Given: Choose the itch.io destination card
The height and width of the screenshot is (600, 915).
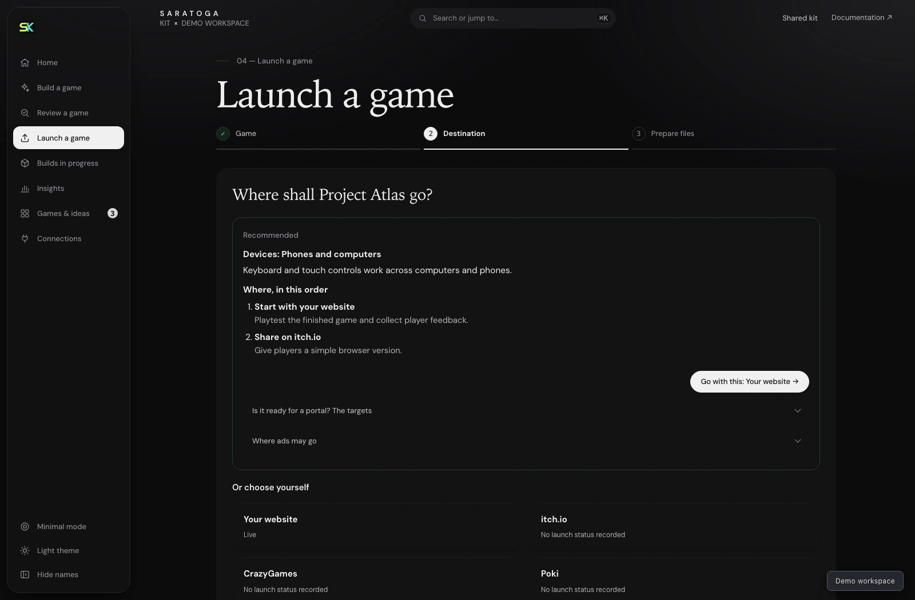Looking at the screenshot, I should click(675, 527).
